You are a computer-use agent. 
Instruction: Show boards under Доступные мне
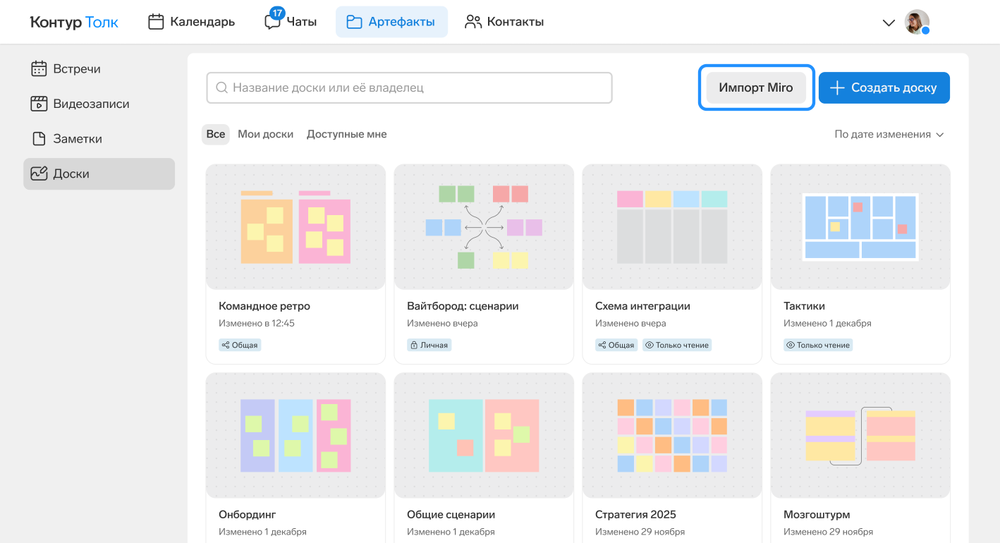click(x=346, y=134)
